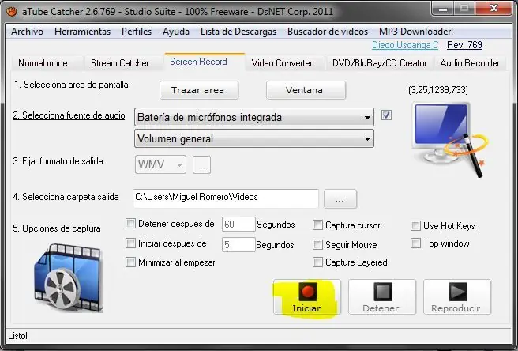Click the Rev. 769 link
The width and height of the screenshot is (518, 351).
point(464,45)
